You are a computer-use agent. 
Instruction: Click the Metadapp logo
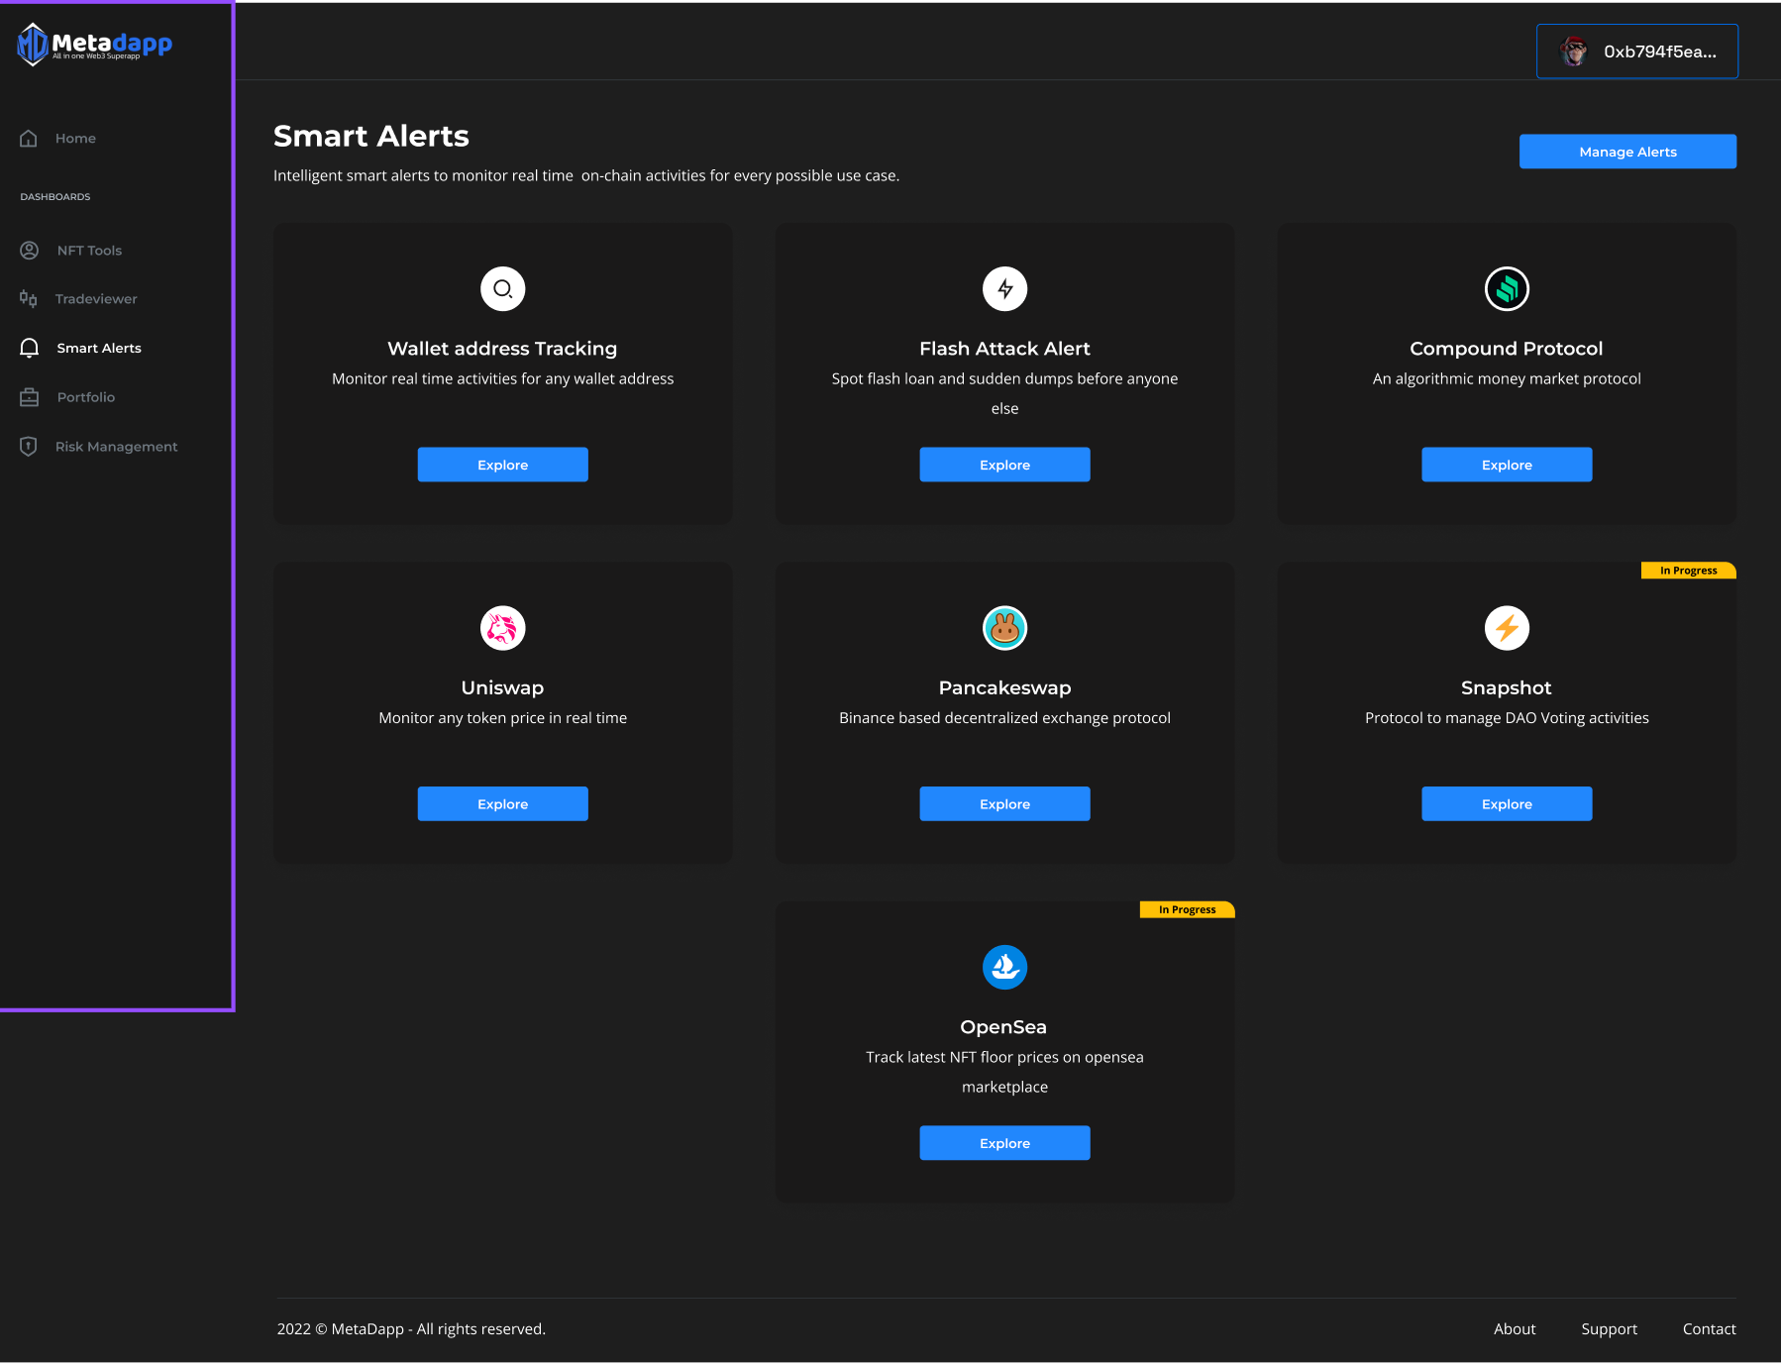tap(95, 45)
